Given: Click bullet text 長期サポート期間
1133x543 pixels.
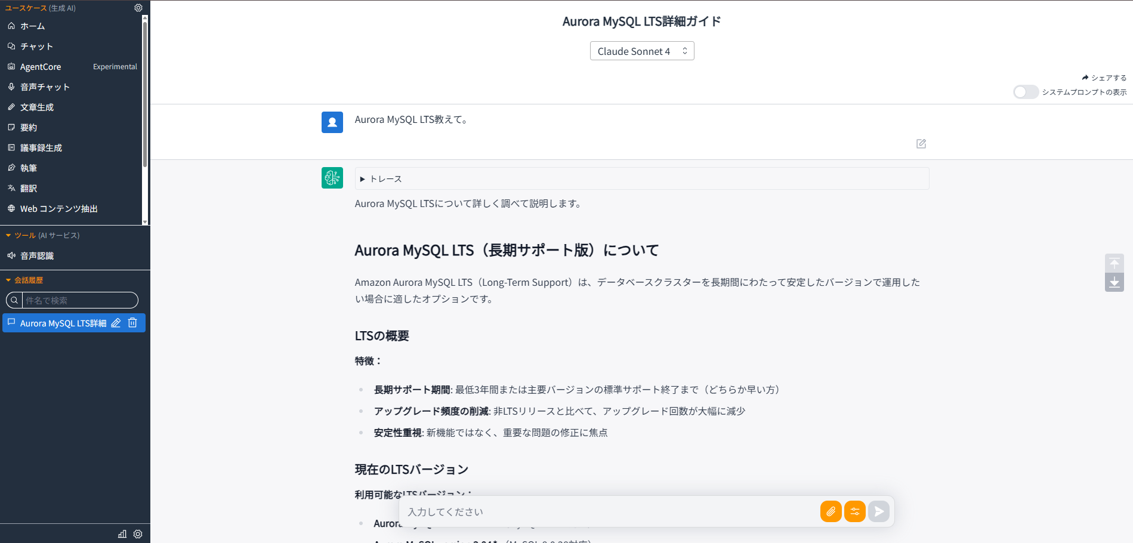Looking at the screenshot, I should 412,390.
